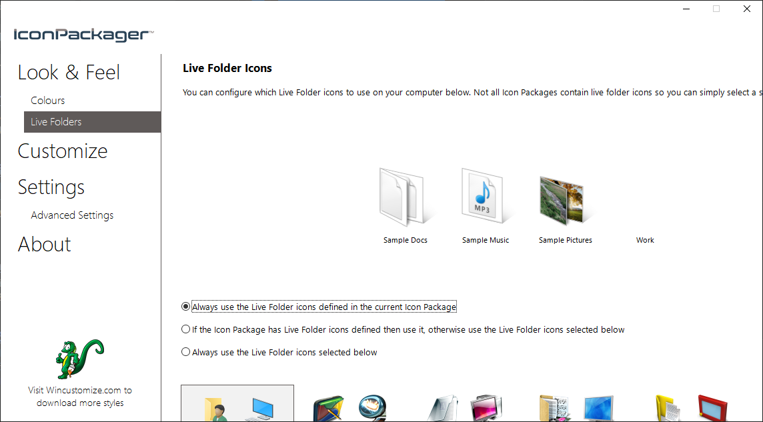
Task: Select 'Always use icons in current Icon Package'
Action: point(186,307)
